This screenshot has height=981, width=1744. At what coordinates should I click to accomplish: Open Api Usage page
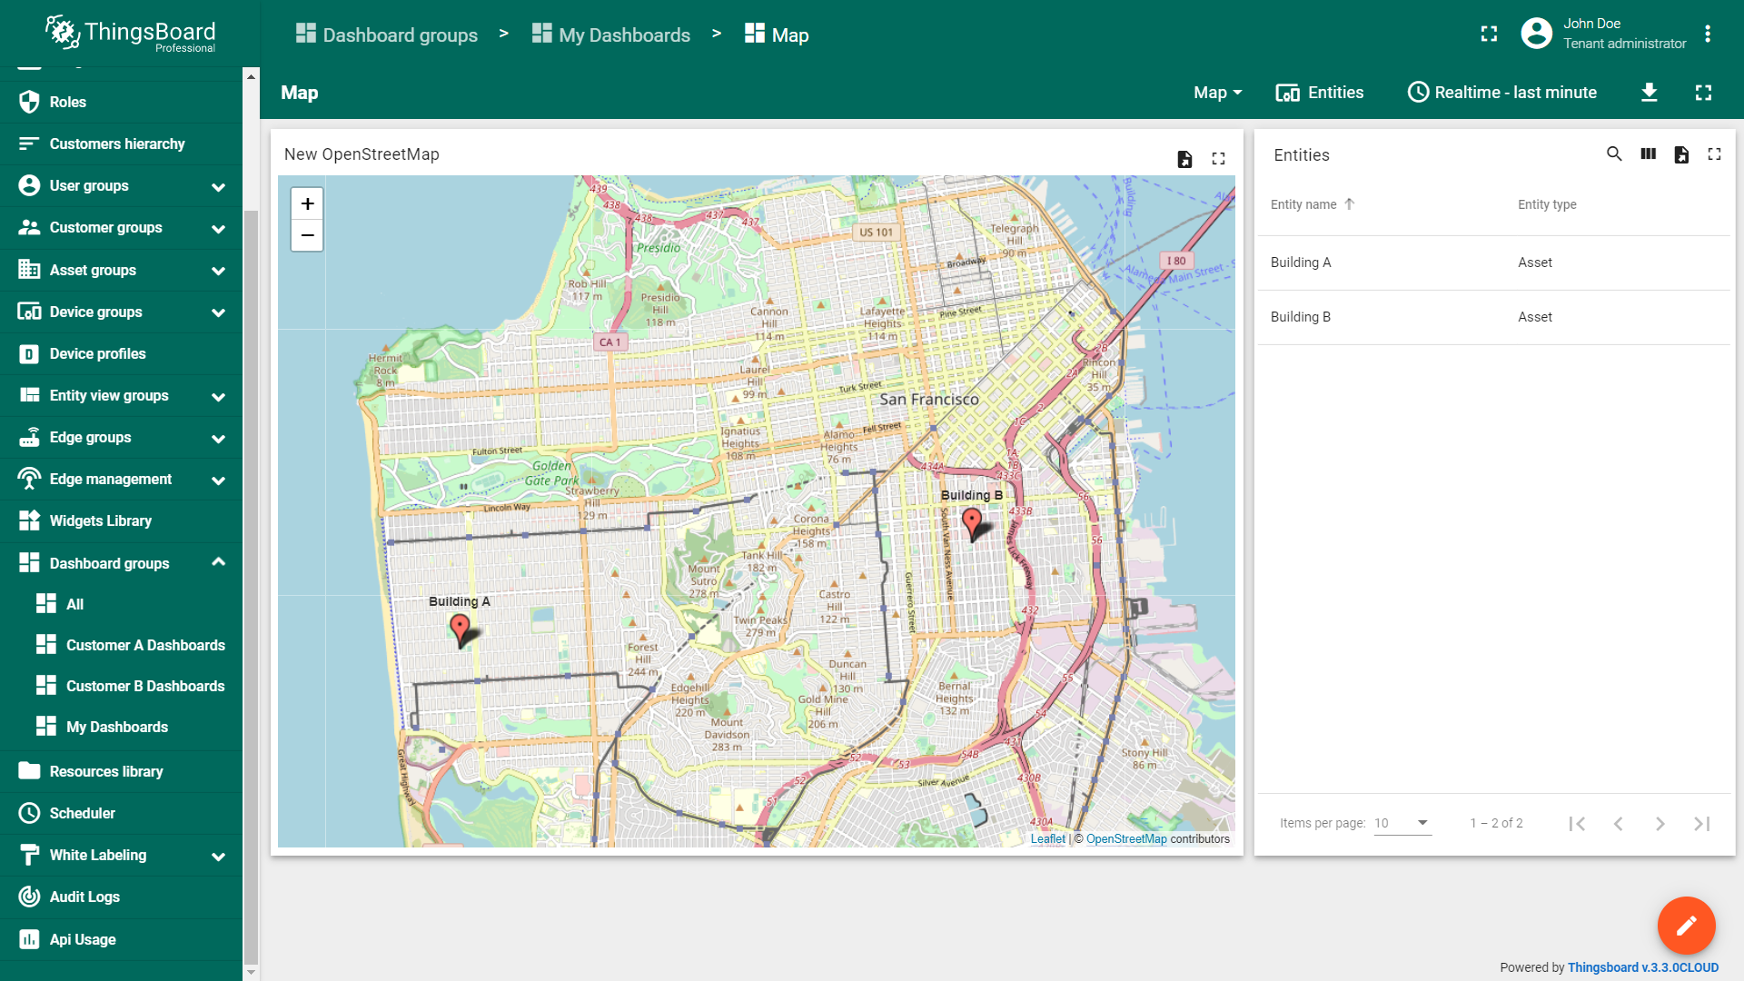[x=122, y=939]
